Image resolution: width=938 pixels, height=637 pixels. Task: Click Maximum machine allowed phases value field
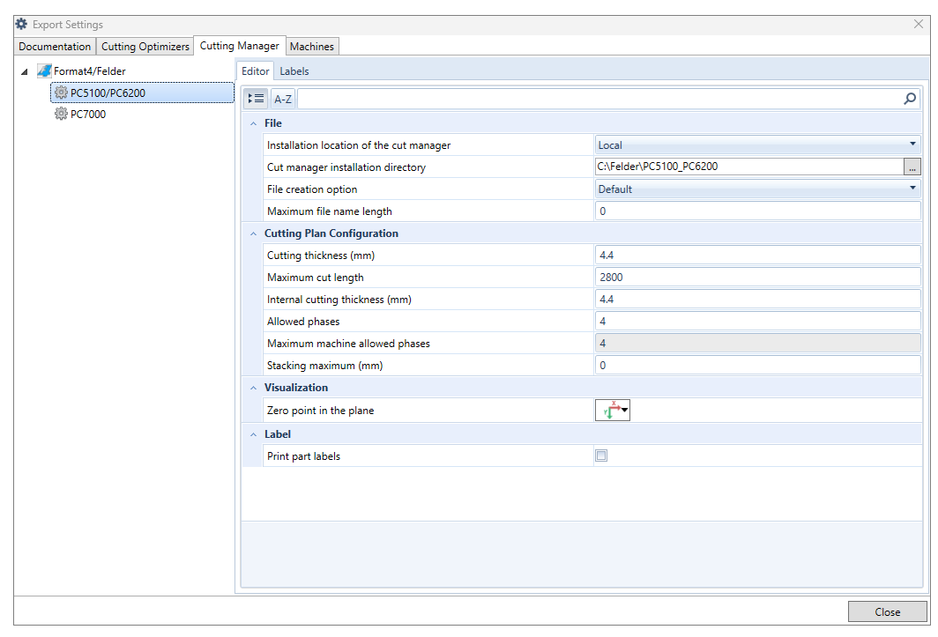point(757,344)
